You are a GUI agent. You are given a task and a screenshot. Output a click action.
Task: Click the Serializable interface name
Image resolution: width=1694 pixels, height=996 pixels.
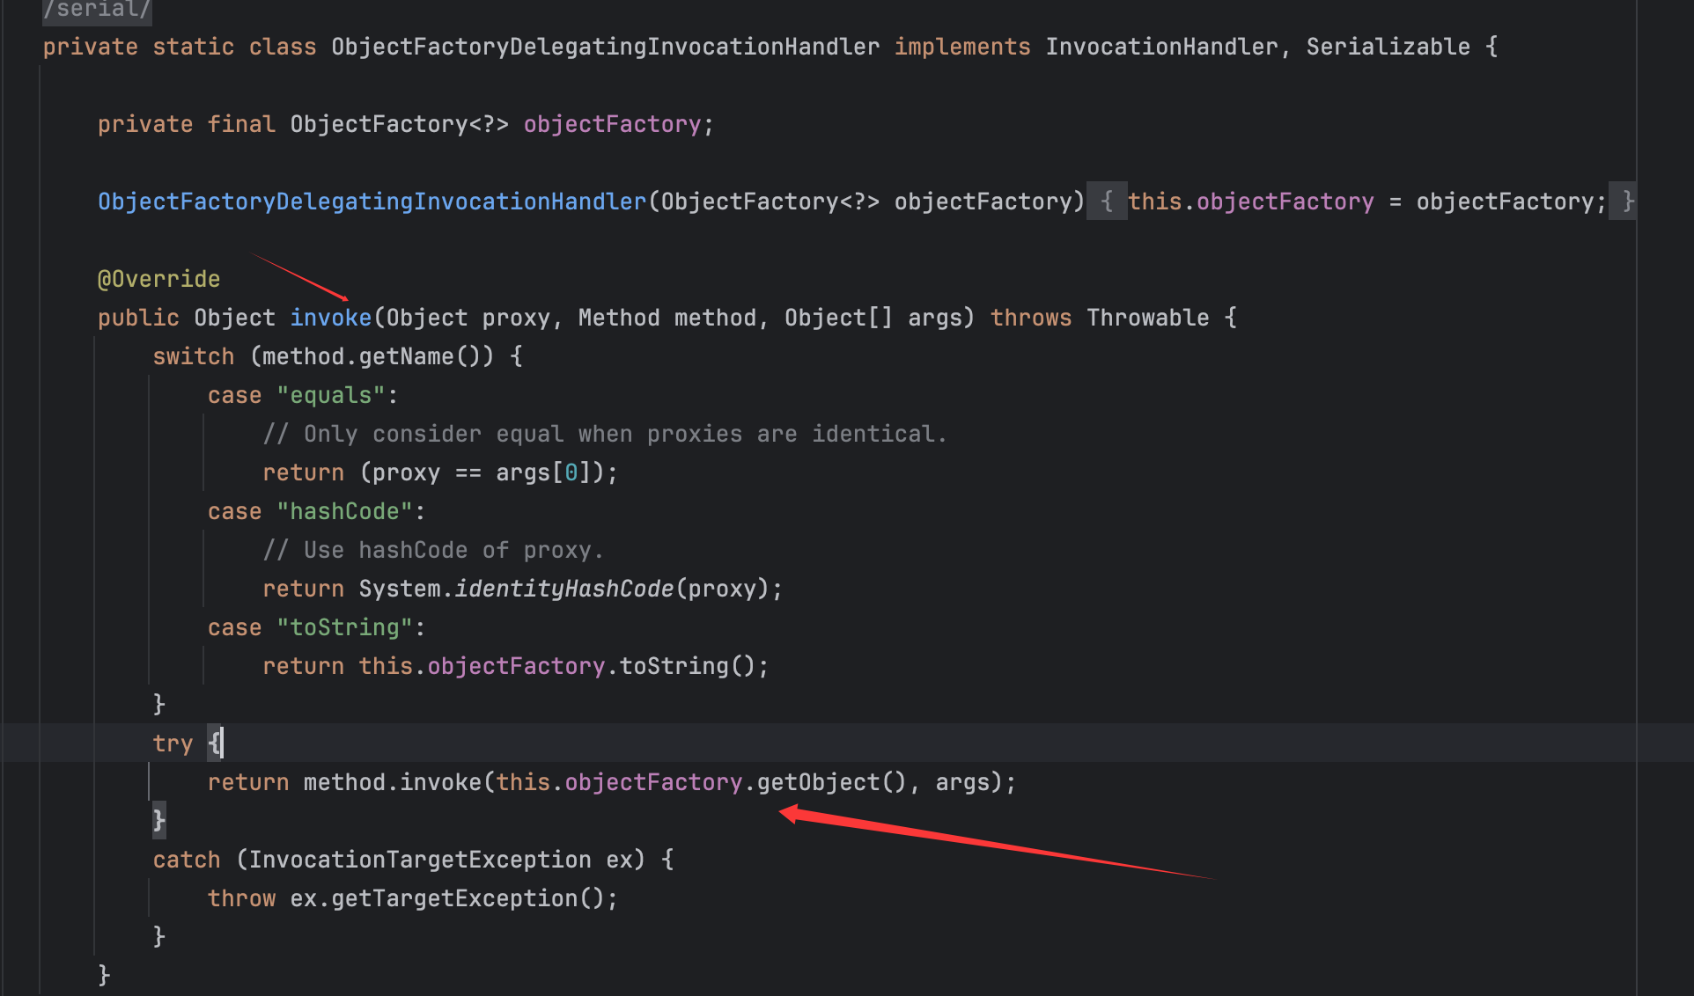tap(1388, 47)
